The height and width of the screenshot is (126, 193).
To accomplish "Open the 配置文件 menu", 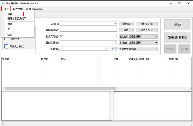I will [x=18, y=9].
